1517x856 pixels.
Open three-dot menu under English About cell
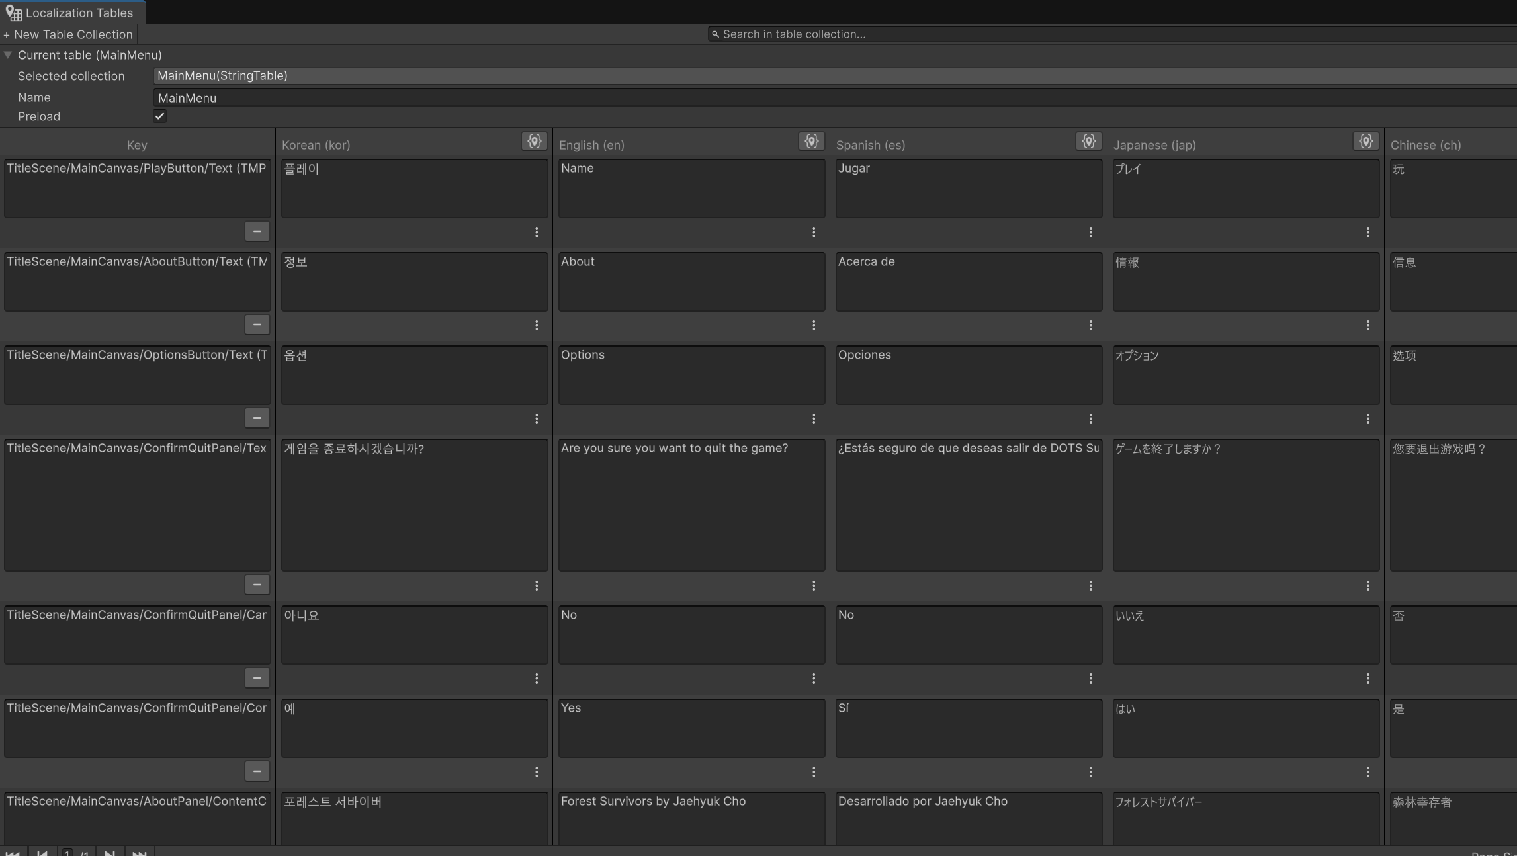click(x=814, y=325)
